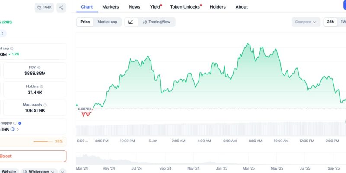The width and height of the screenshot is (346, 173).
Task: Expand more links chevron after Whitepaper
Action: click(62, 171)
